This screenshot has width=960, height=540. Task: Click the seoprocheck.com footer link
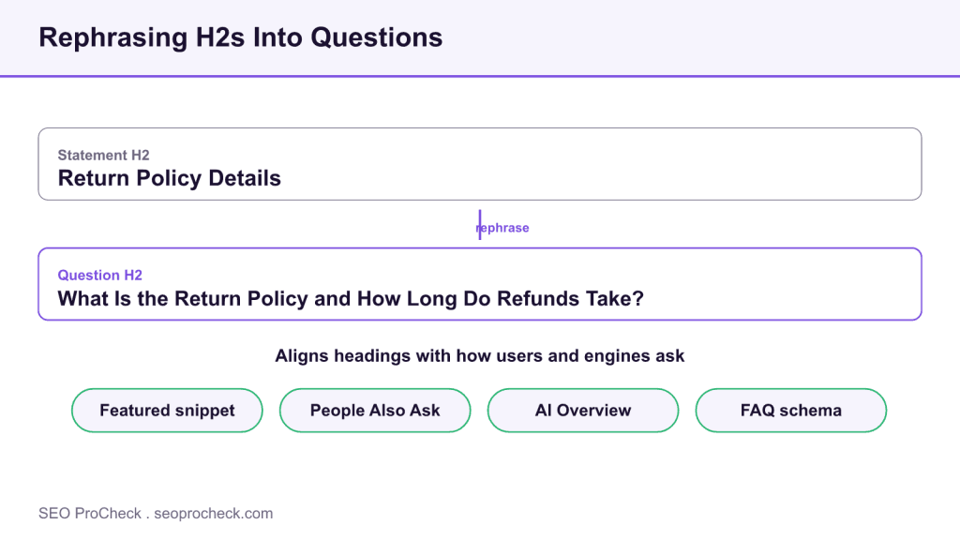pos(213,513)
